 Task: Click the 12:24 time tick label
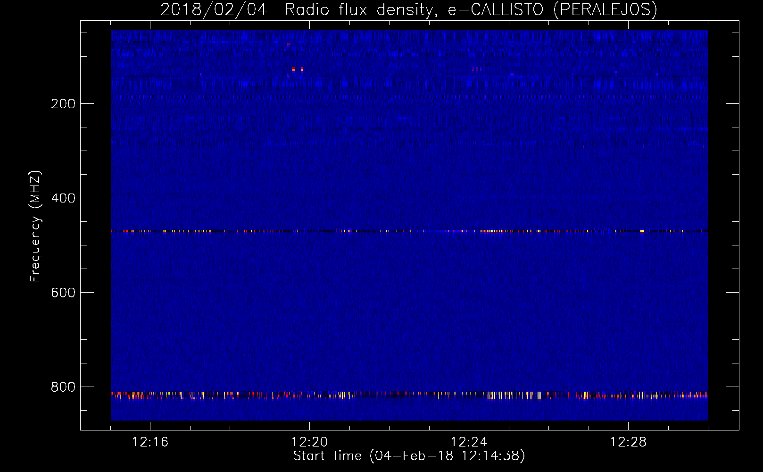tap(469, 442)
